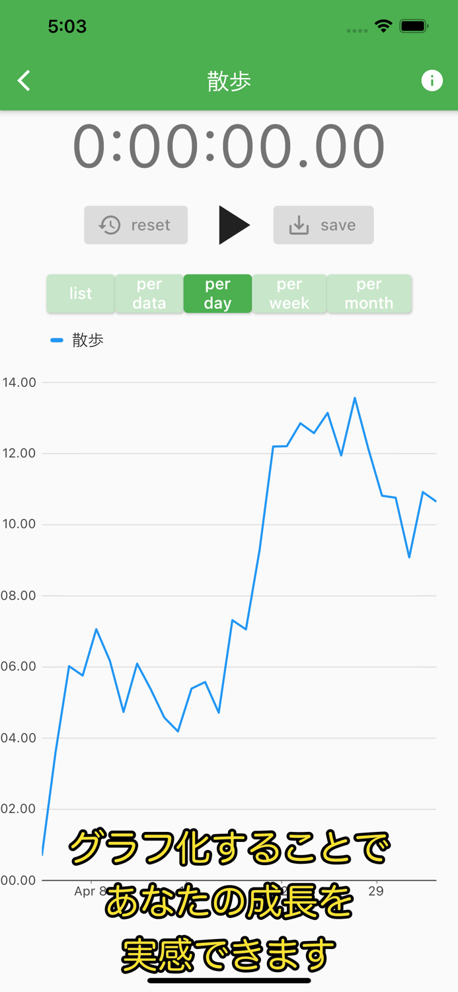
Task: Tap the Wi-Fi status icon
Action: coord(383,26)
